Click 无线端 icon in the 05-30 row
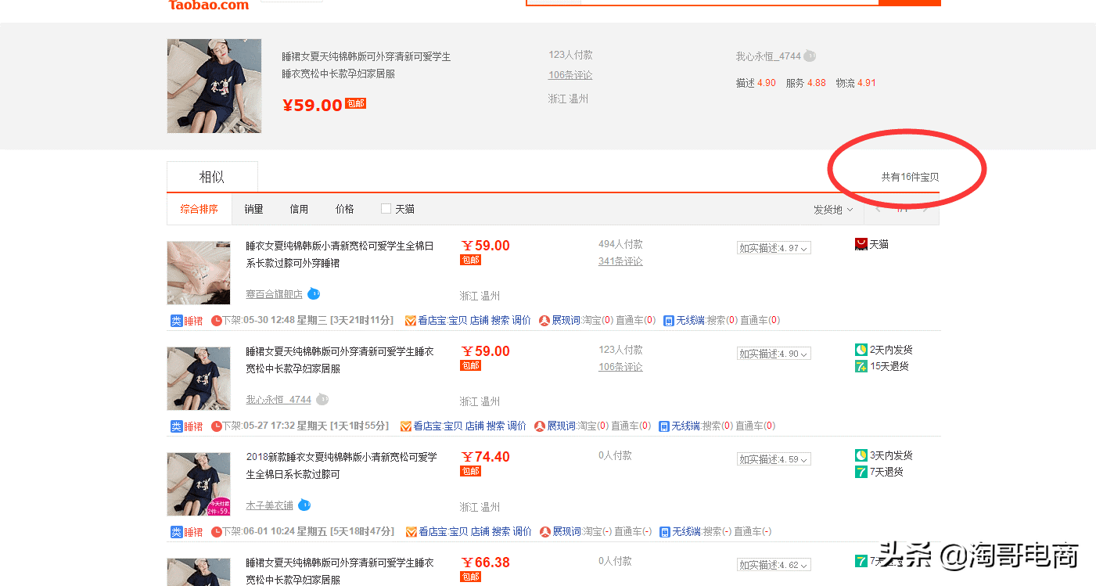 [x=669, y=321]
